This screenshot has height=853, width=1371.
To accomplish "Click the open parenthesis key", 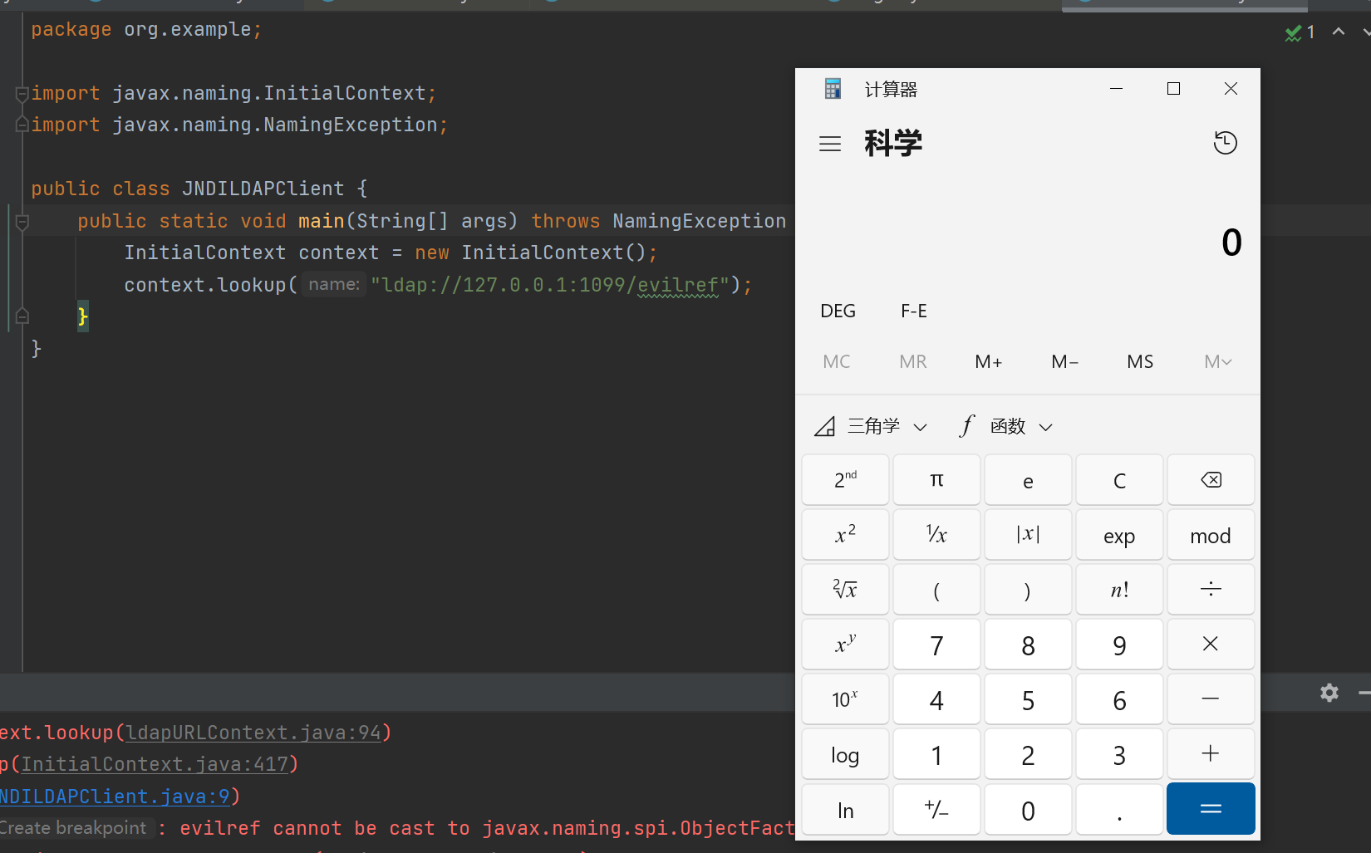I will click(936, 590).
